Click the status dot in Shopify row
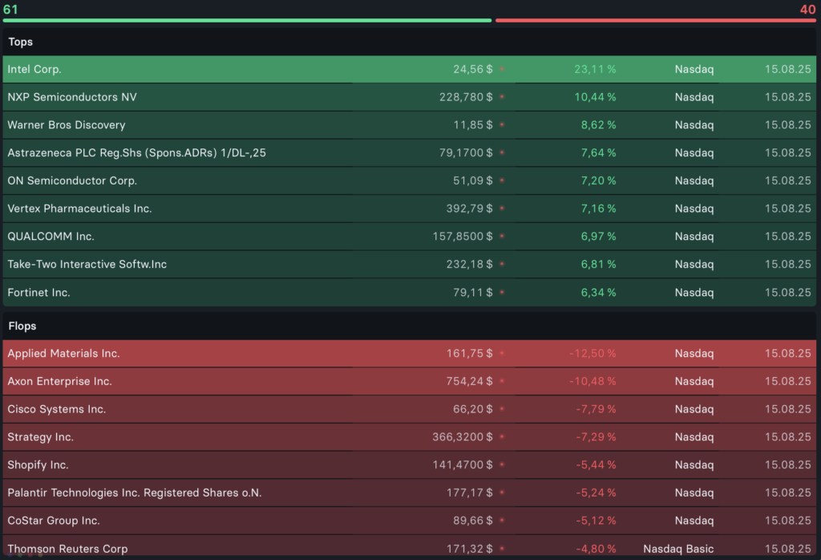 pyautogui.click(x=502, y=465)
